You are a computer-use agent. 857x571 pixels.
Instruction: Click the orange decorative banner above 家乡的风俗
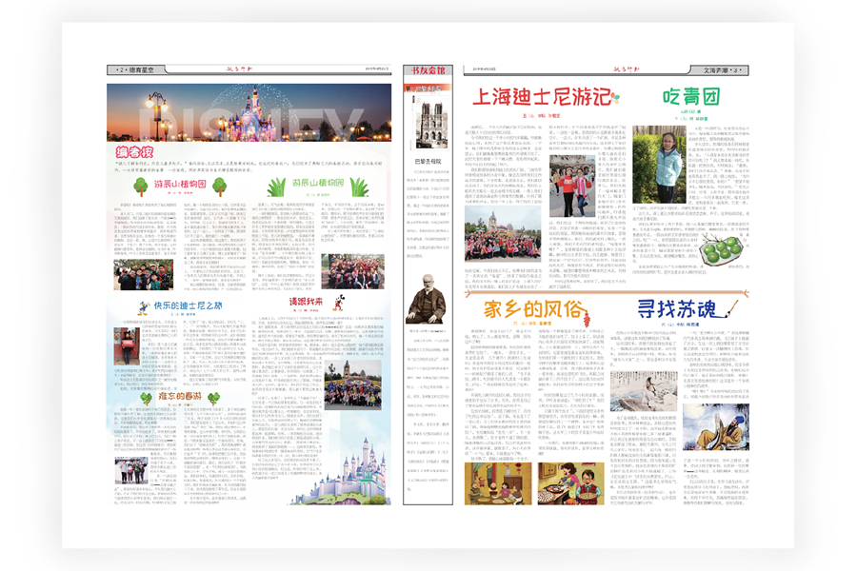click(x=607, y=294)
